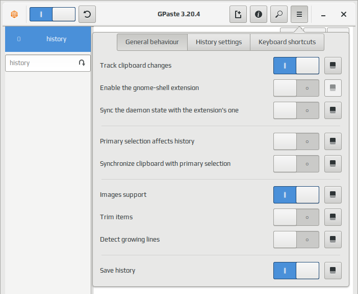Switch to General behaviour tab
This screenshot has height=294, width=358.
[x=152, y=42]
